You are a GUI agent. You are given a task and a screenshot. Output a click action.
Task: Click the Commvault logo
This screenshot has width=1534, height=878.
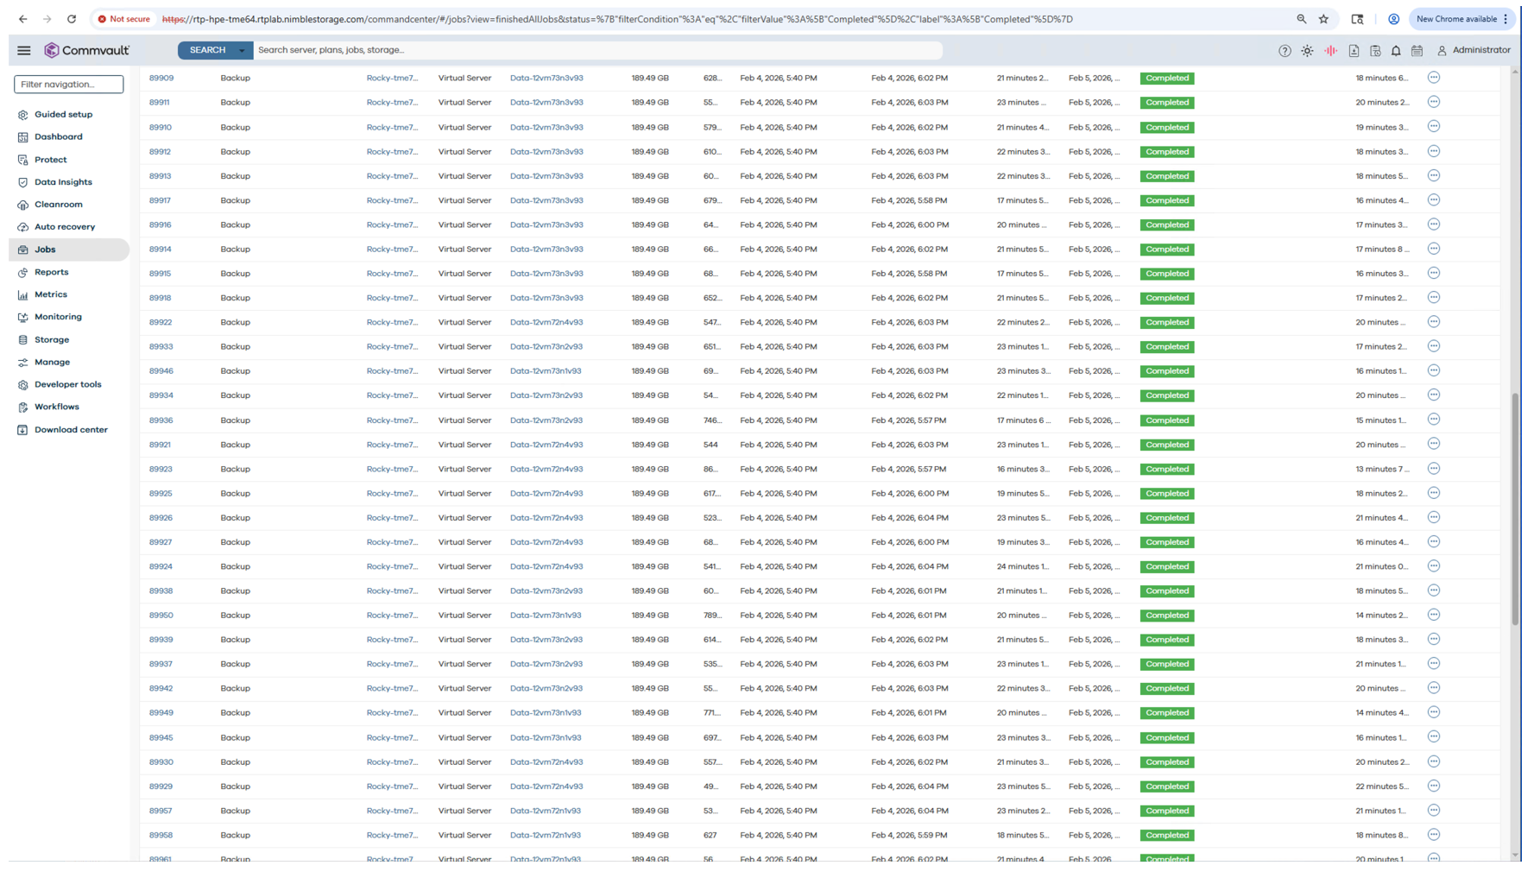click(x=87, y=51)
